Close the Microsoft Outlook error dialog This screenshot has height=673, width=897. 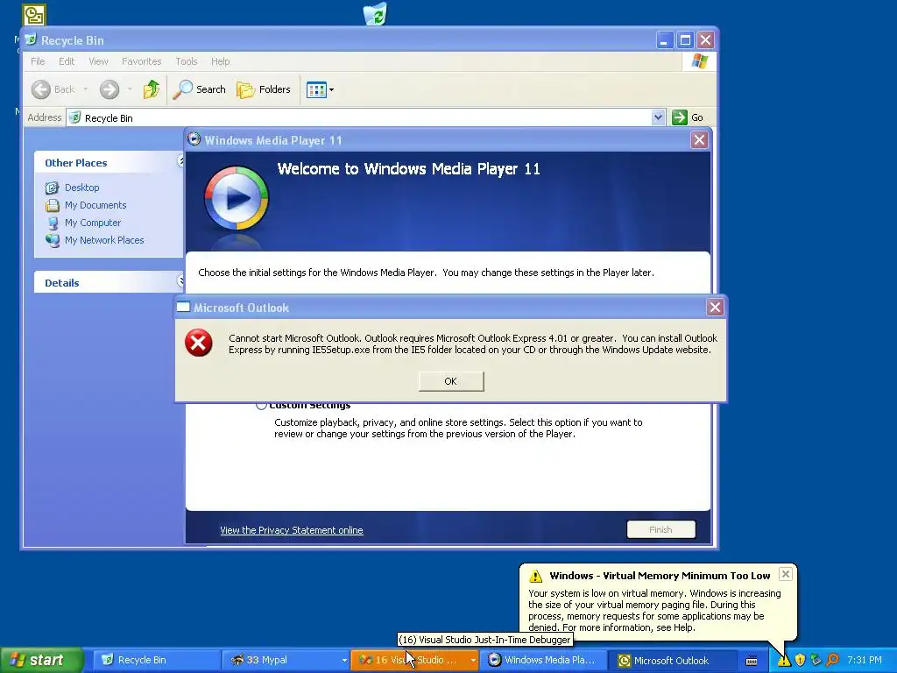(x=715, y=308)
